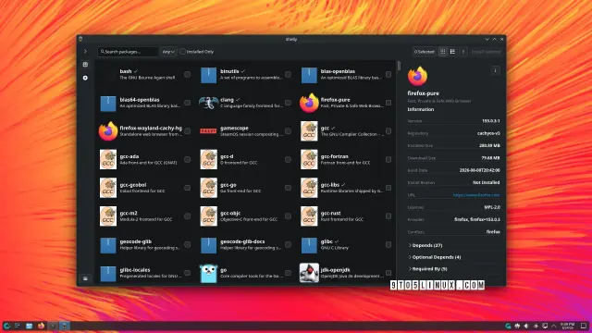Screen dimensions: 592x333
Task: Click the firefox-wayland-cachy-hg Firefox icon
Action: (108, 131)
